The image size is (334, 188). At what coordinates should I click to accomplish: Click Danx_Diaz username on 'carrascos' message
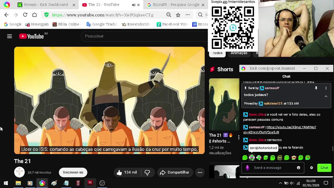(257, 140)
